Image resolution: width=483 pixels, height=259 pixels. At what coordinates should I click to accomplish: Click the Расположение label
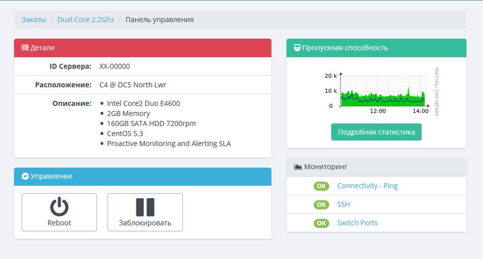[63, 85]
